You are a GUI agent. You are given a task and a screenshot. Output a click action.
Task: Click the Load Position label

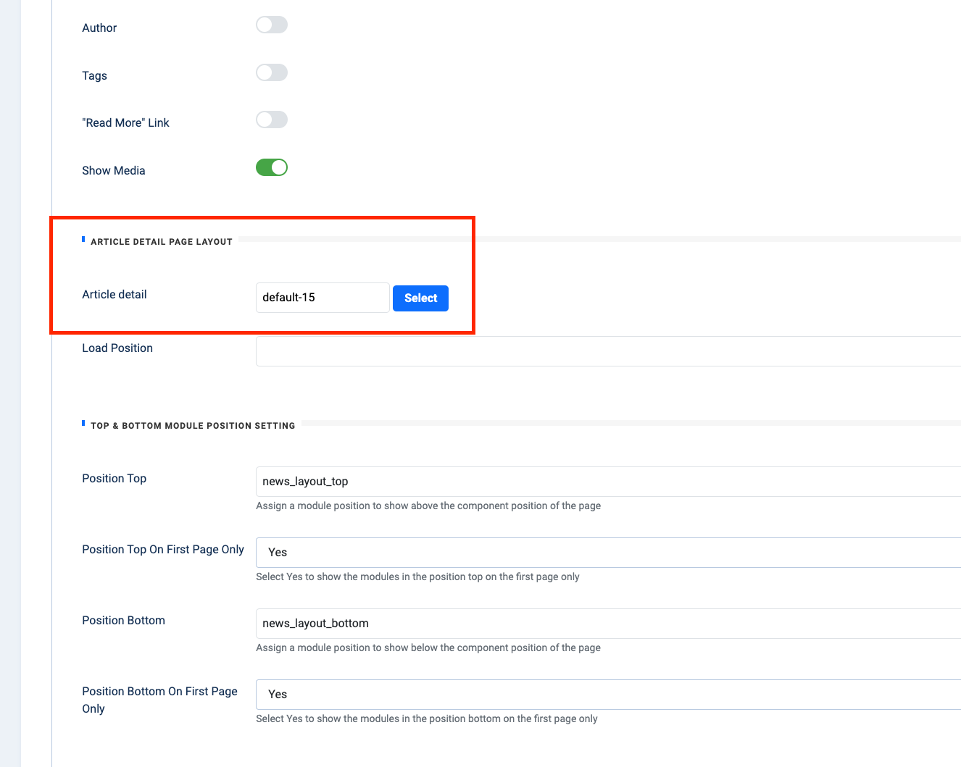pyautogui.click(x=117, y=348)
